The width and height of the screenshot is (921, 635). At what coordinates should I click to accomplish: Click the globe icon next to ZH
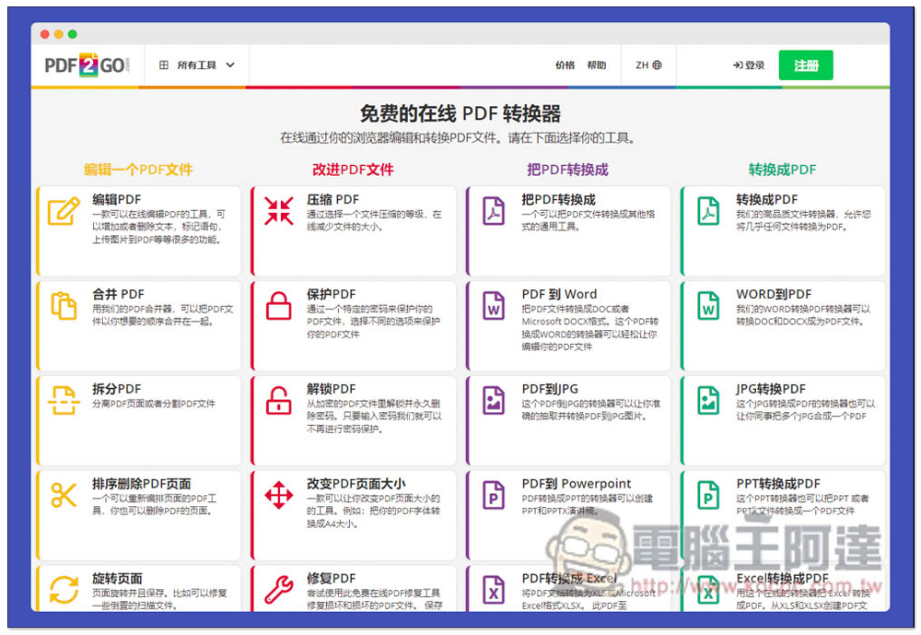(657, 65)
